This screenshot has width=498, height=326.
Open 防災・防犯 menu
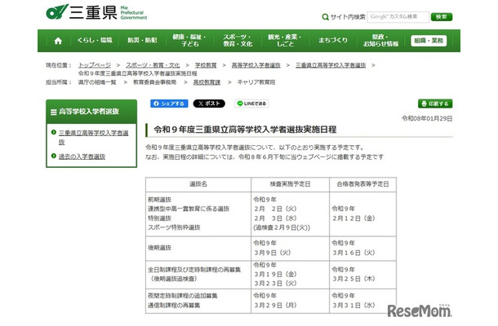142,40
